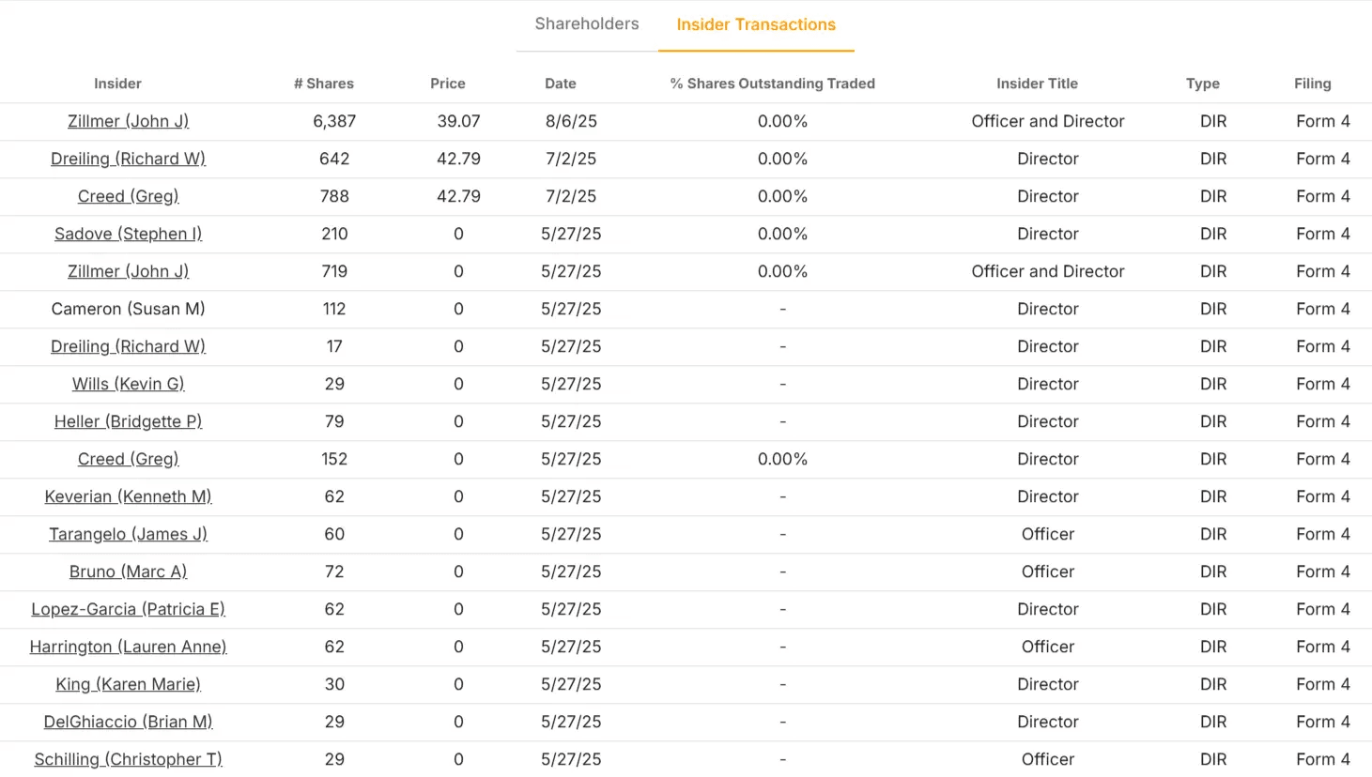Click Schilling (Christopher T) link

[x=128, y=759]
